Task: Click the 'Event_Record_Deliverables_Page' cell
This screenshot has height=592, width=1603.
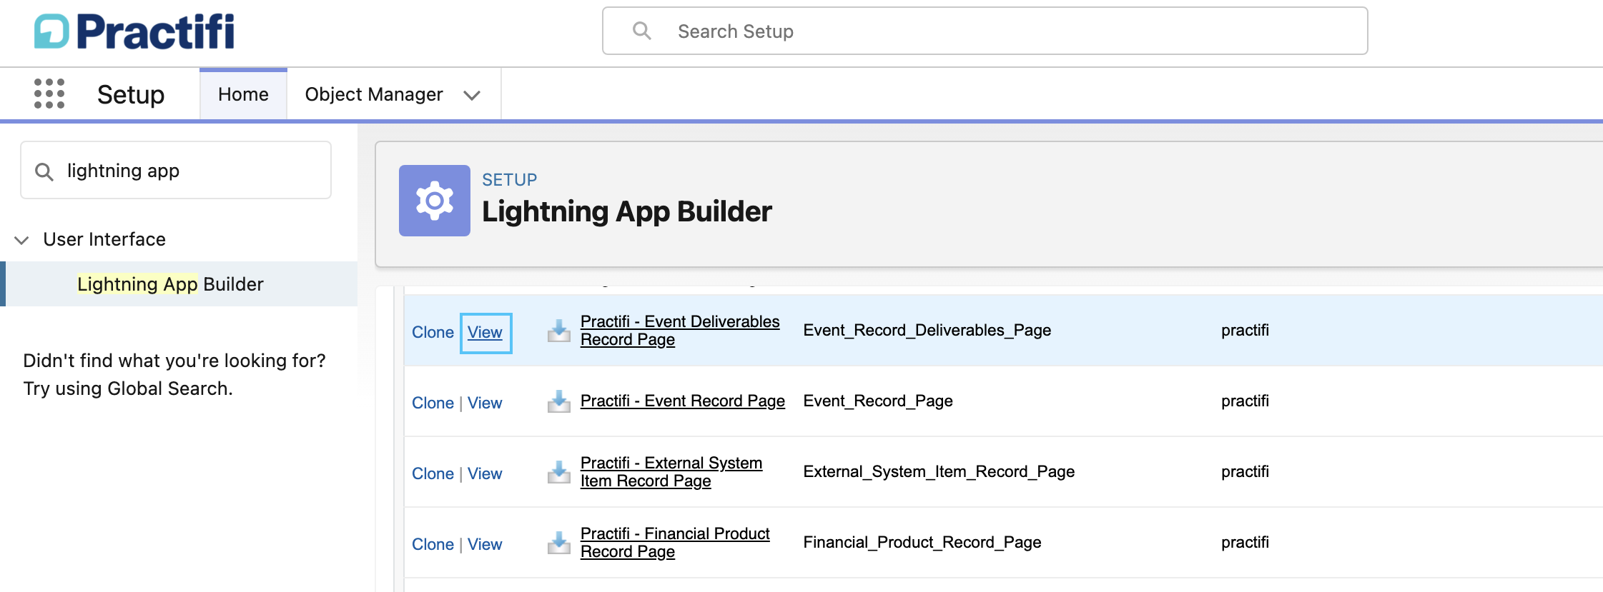Action: (927, 330)
